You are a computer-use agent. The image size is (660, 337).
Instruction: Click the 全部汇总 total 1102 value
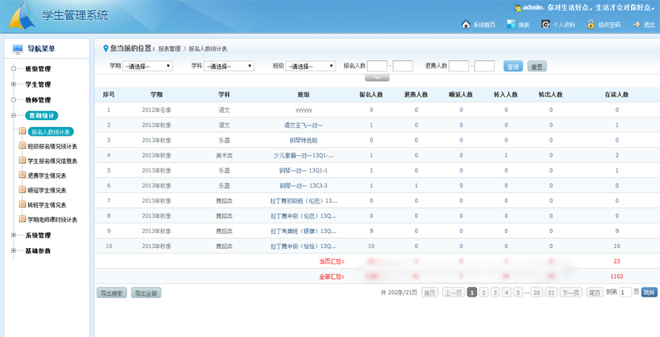(x=616, y=277)
